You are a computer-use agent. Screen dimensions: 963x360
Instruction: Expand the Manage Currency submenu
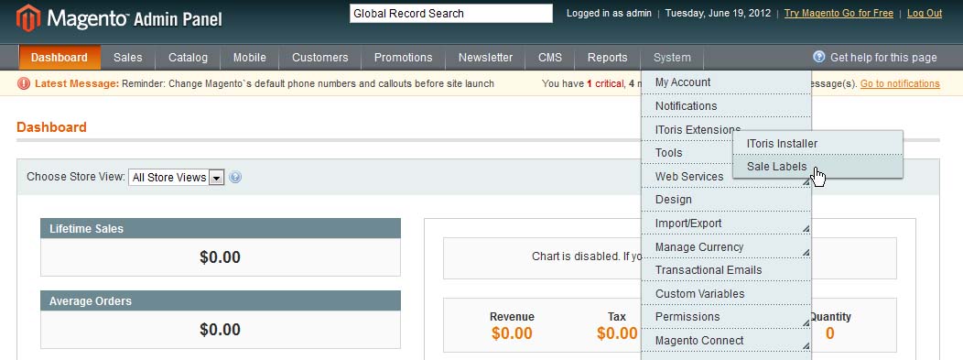pyautogui.click(x=806, y=252)
